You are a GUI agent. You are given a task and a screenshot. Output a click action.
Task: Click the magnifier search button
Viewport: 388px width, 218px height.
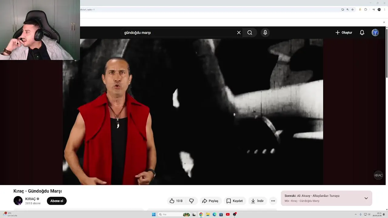pos(250,32)
